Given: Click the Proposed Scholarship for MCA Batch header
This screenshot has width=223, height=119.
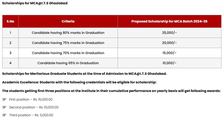Looking at the screenshot, I should (x=170, y=21).
